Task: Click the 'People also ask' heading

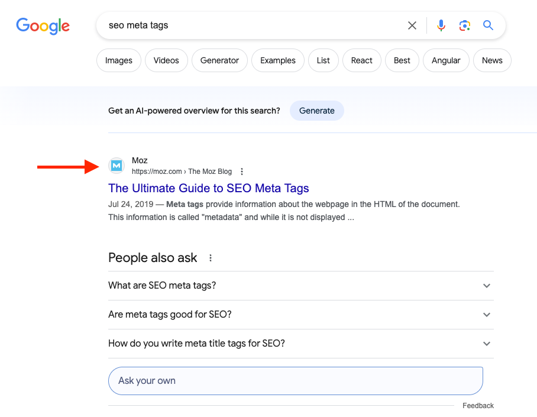Action: coord(153,258)
